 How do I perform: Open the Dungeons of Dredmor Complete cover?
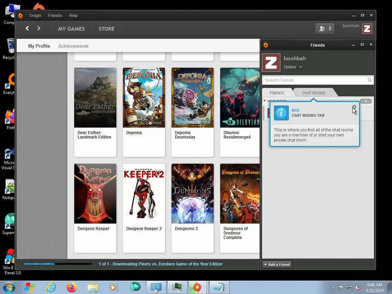click(x=240, y=194)
